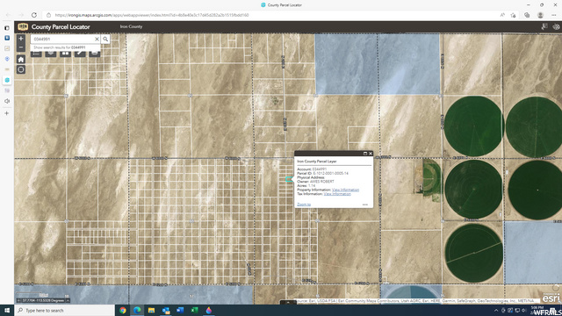Maximize the parcel info popup
Screen dimensions: 562x316
(365, 154)
